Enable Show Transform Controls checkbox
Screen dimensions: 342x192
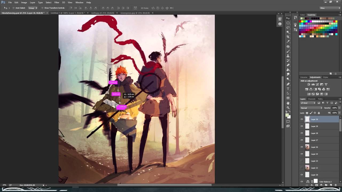pos(42,8)
